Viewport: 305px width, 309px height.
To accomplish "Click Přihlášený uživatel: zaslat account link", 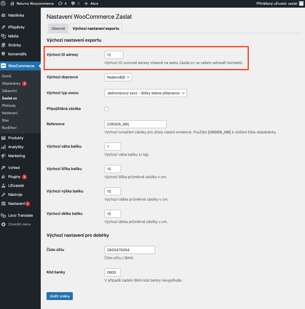I will coord(277,3).
